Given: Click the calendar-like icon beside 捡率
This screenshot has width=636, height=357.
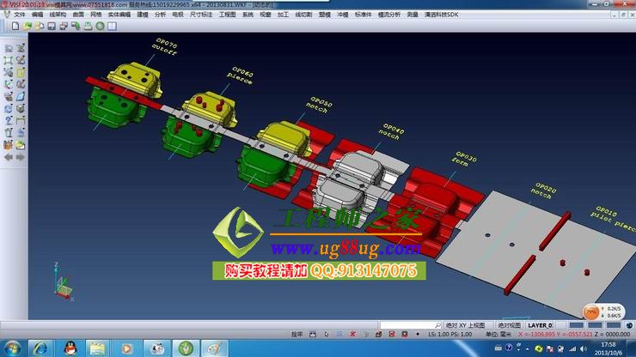Looking at the screenshot, I should click(x=313, y=335).
